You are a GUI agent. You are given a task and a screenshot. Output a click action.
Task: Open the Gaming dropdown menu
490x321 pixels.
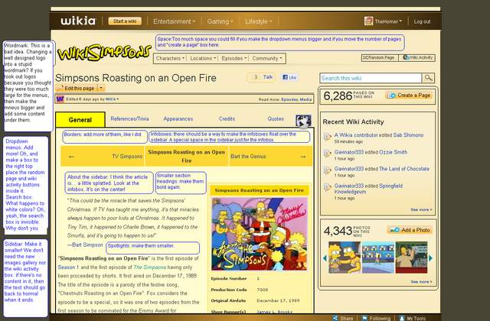(x=220, y=21)
